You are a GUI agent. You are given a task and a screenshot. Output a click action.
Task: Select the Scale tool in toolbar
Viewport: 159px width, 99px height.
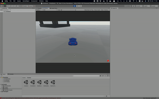point(11,6)
